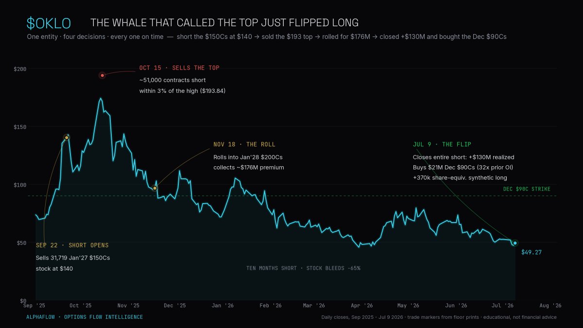
Task: Click '~51,000 contracts short' text
Action: (172, 80)
